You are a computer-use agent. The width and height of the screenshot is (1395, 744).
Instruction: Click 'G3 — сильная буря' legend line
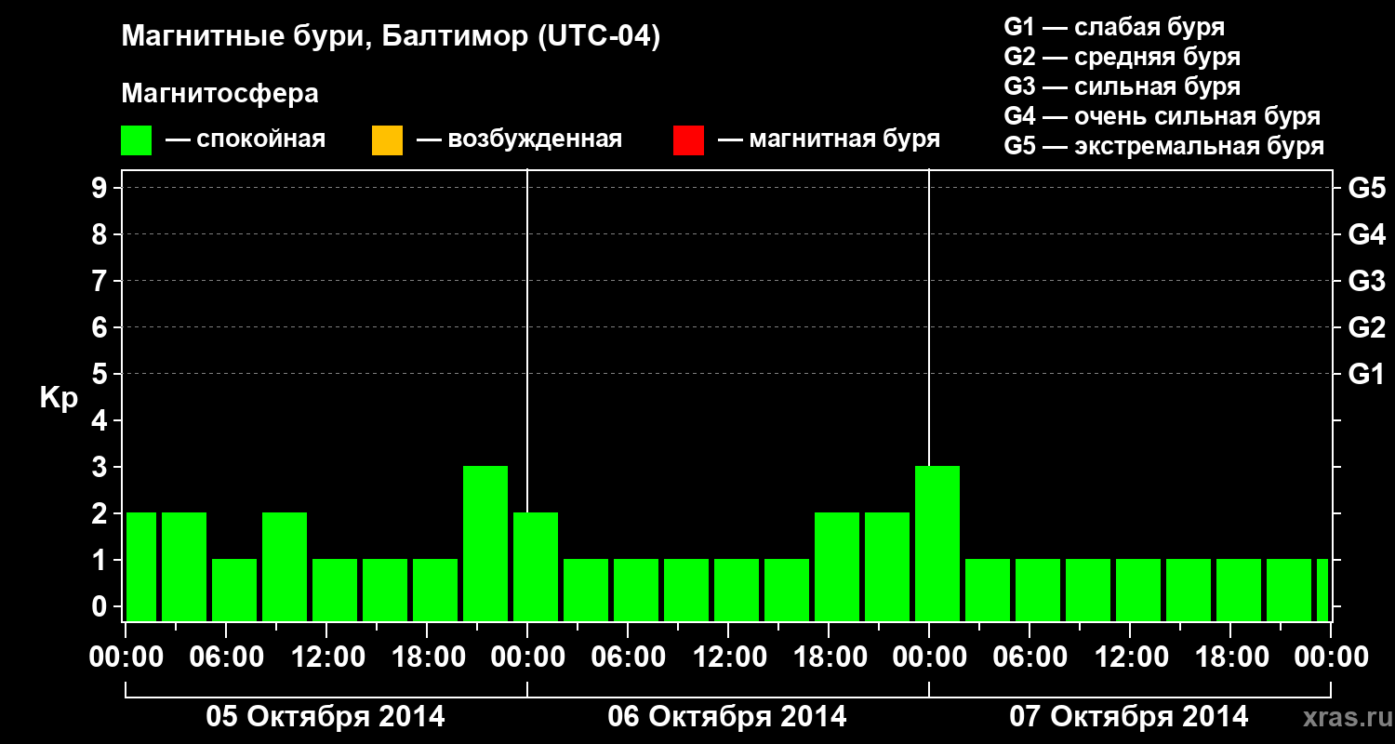[1122, 86]
